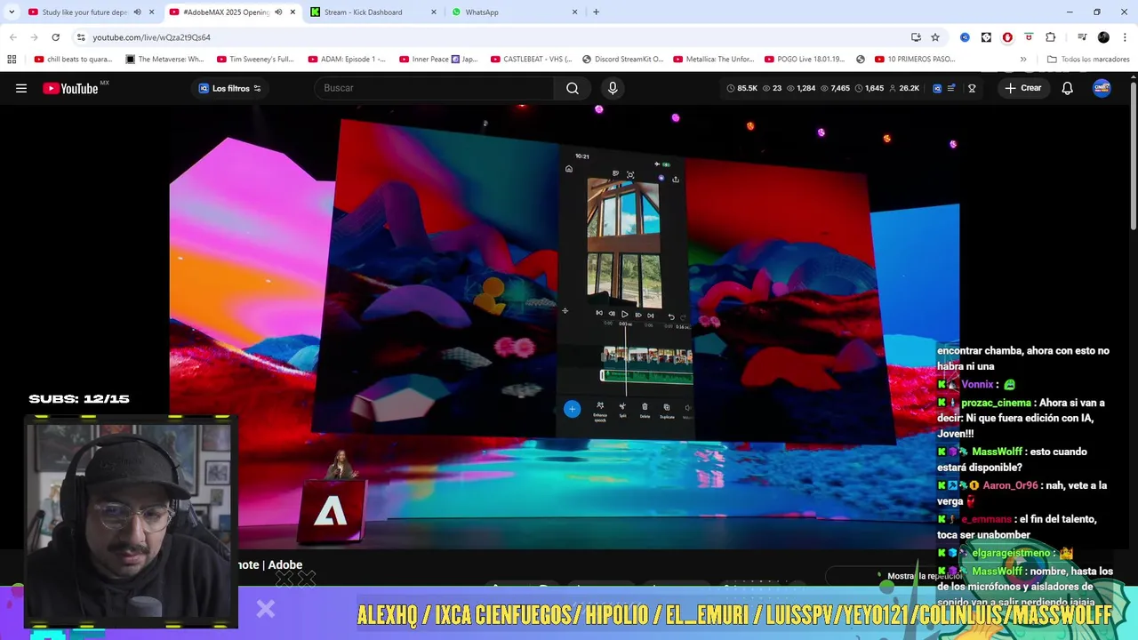Open the tab search chevron
The image size is (1138, 640).
tap(12, 12)
